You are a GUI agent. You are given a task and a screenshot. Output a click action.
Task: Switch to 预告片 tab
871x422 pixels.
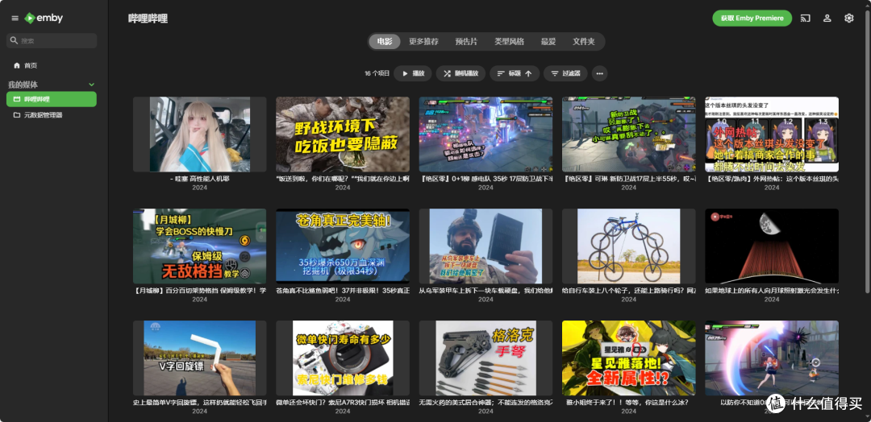466,42
